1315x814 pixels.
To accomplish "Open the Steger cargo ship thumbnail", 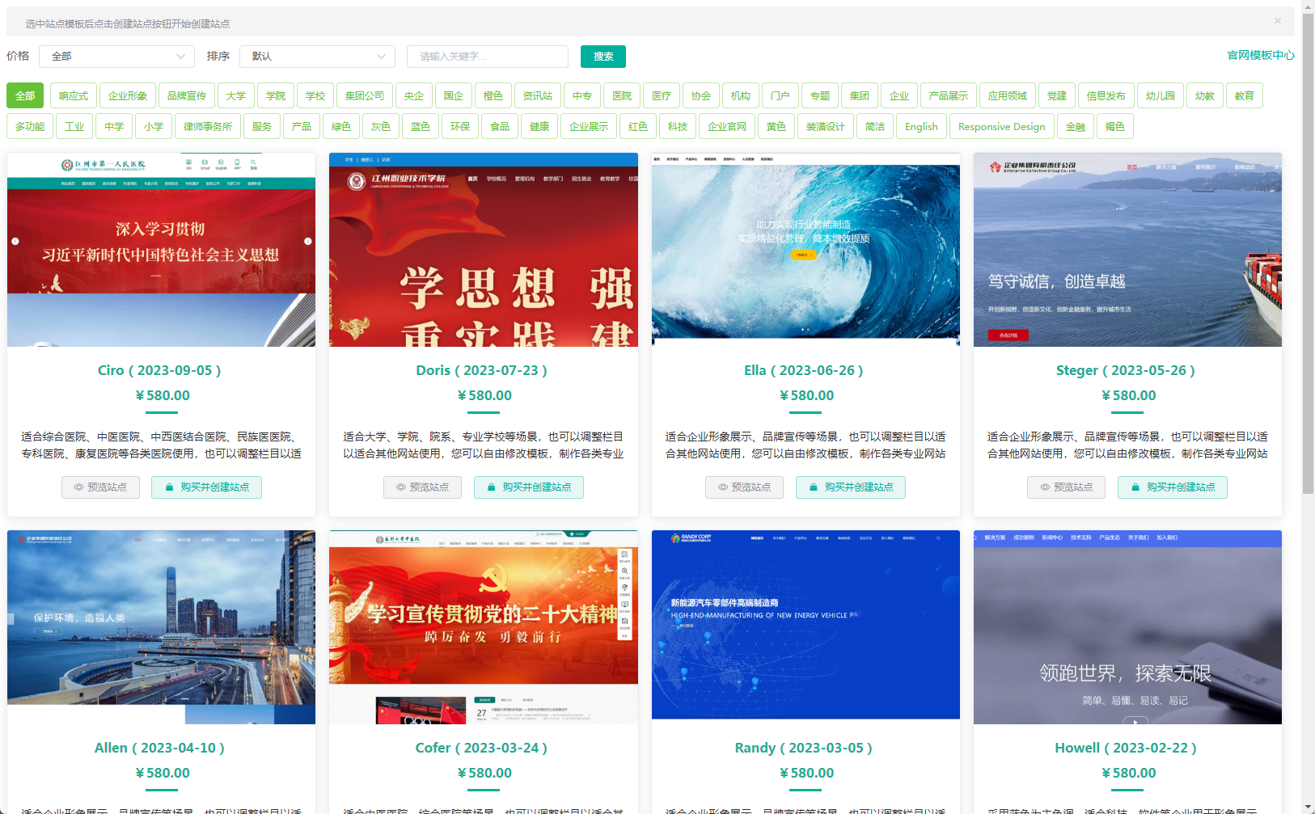I will tap(1127, 250).
